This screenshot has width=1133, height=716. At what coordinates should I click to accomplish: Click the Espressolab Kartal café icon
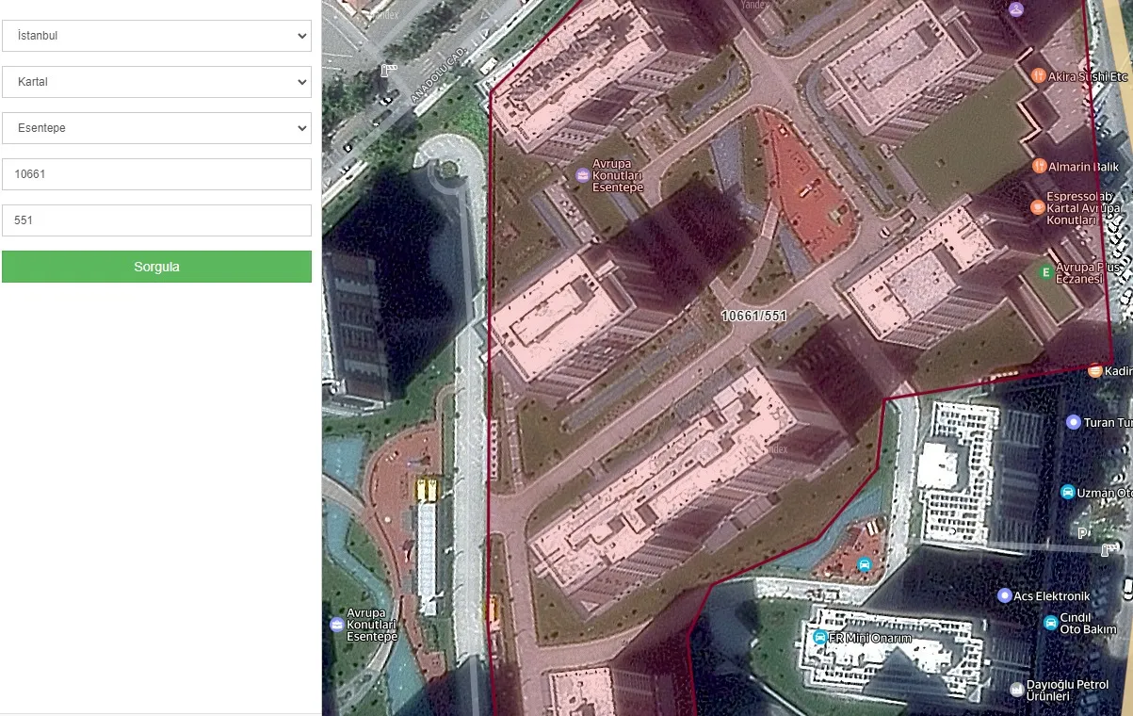(1037, 207)
